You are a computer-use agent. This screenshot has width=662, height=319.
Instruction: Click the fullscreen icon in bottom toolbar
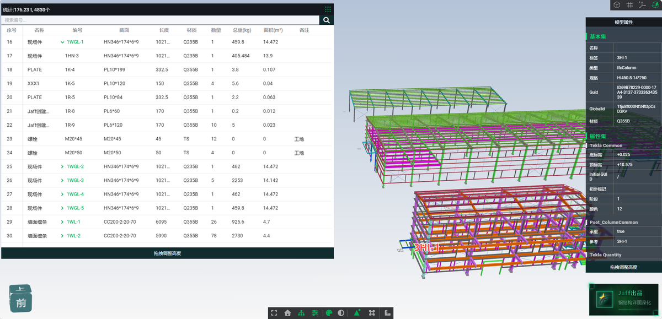[x=274, y=313]
